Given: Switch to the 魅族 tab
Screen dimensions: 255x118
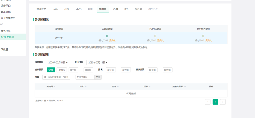Looking at the screenshot, I should [x=90, y=9].
